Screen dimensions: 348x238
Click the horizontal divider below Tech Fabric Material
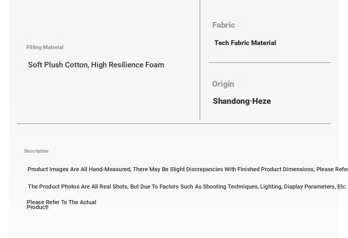point(270,62)
